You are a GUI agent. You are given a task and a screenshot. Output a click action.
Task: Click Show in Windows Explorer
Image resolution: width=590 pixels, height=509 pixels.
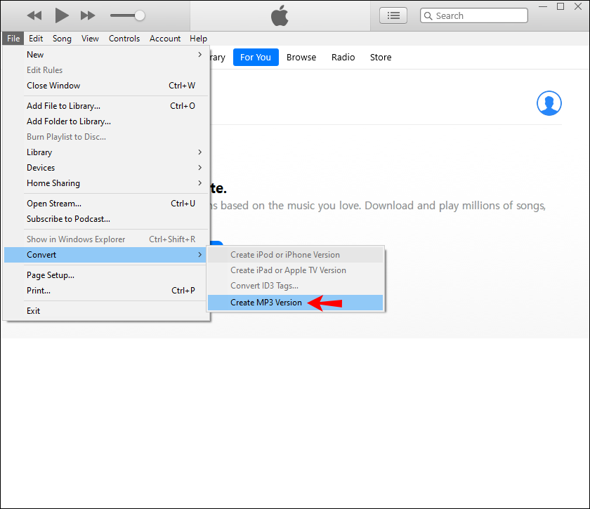105,239
